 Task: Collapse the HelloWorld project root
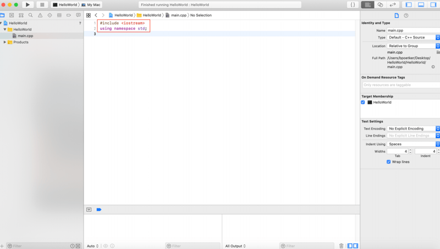[1, 23]
